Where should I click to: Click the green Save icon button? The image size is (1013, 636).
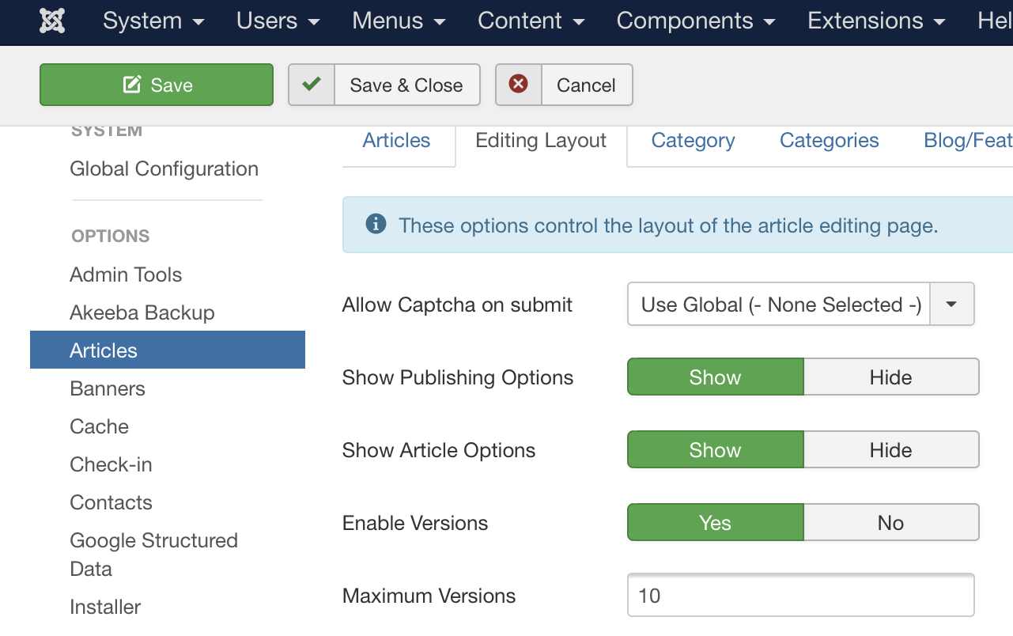coord(156,84)
